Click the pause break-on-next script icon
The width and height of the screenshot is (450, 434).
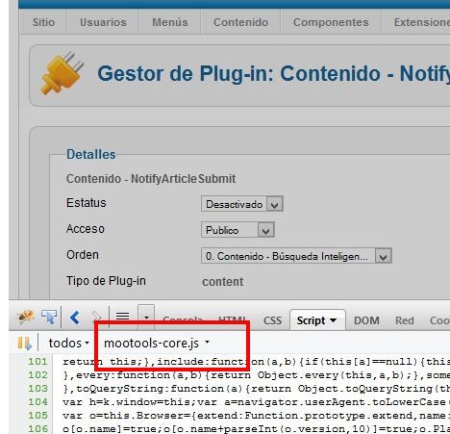click(x=24, y=343)
